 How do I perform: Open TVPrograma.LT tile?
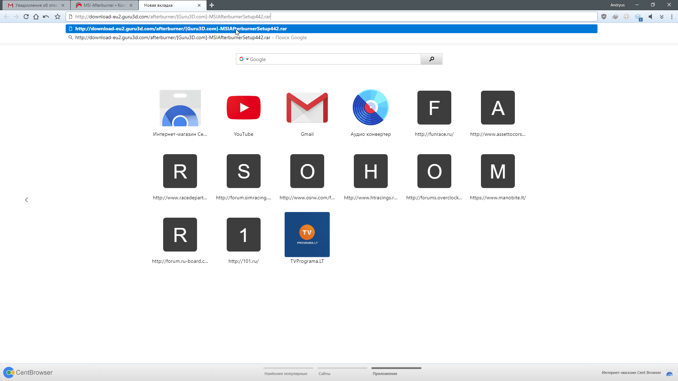pos(307,235)
